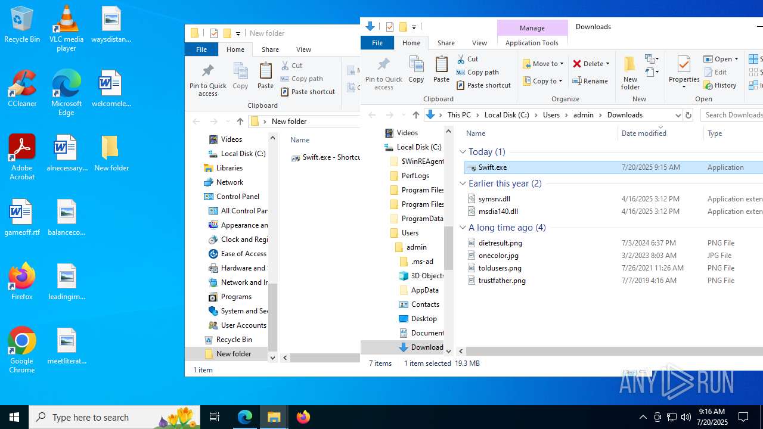Screen dimensions: 763x429
Task: Open Share tab in New folder window
Action: click(270, 49)
